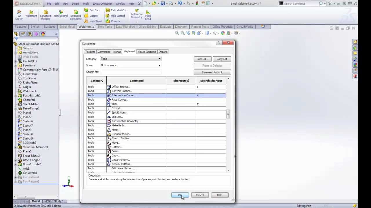Open the ConfigurationManager tab icon
Image resolution: width=371 pixels, height=208 pixels.
click(30, 34)
